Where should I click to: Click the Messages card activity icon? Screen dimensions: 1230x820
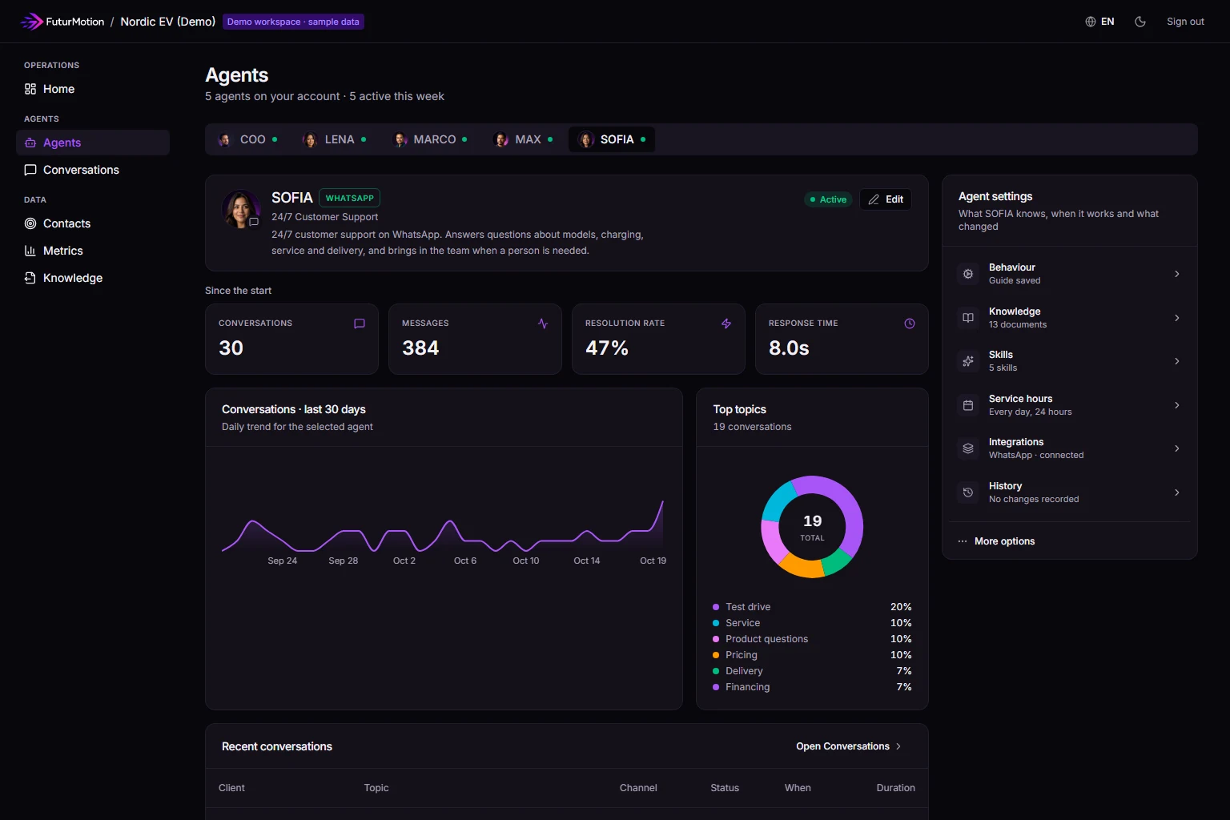(x=543, y=324)
